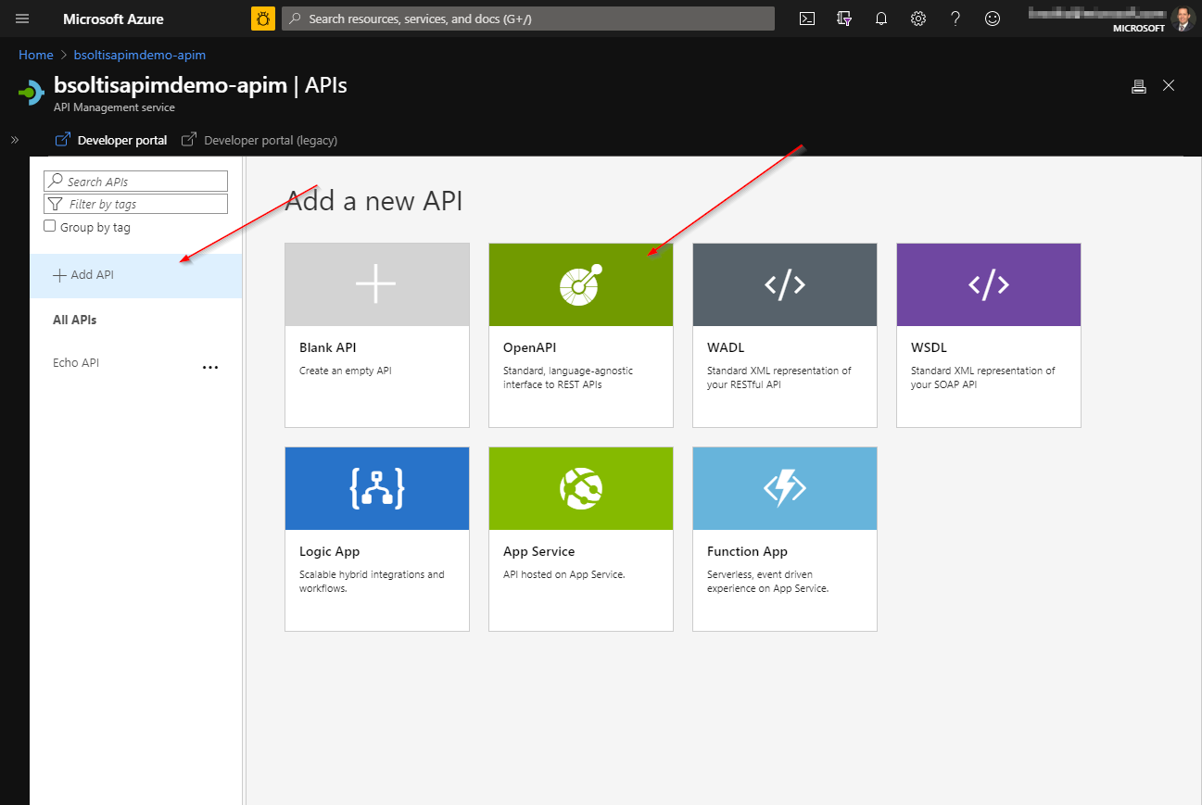Print the page using the printer icon
1202x805 pixels.
[1139, 86]
